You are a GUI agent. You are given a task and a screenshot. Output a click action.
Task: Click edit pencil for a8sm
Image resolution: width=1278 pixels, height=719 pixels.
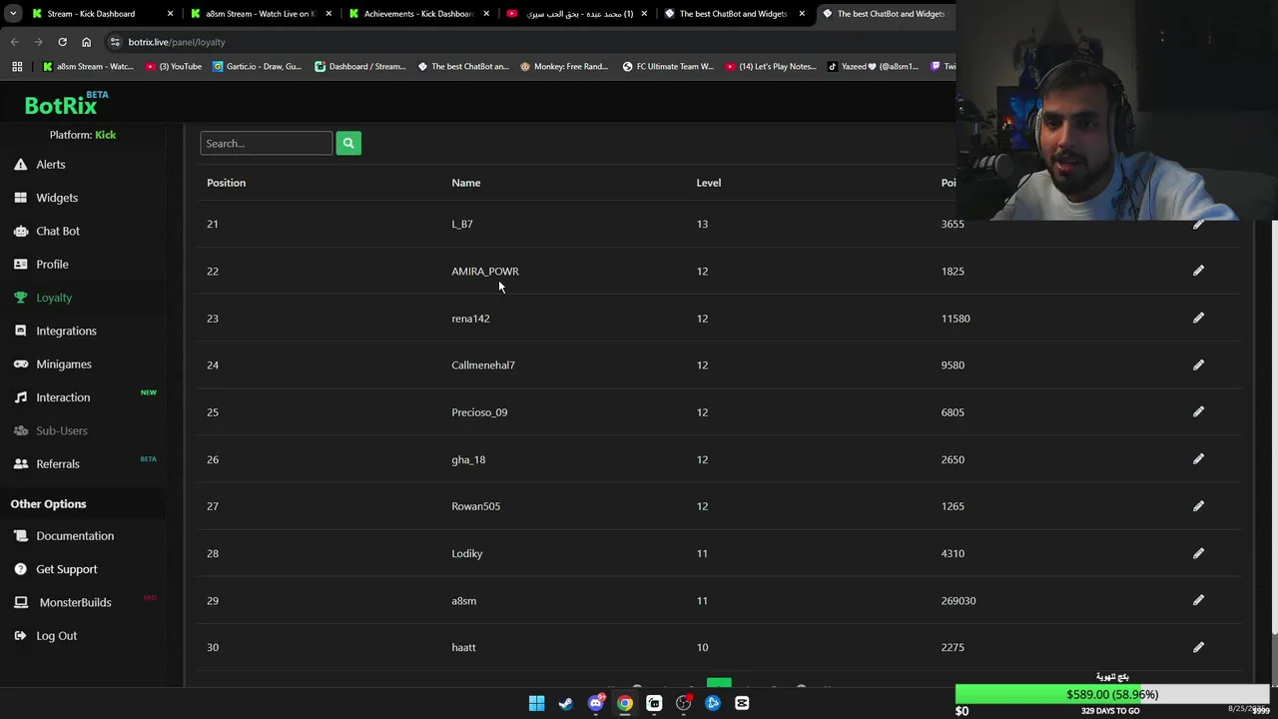(1198, 600)
